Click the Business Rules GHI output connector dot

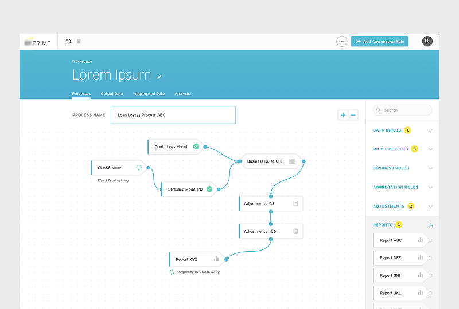point(304,161)
